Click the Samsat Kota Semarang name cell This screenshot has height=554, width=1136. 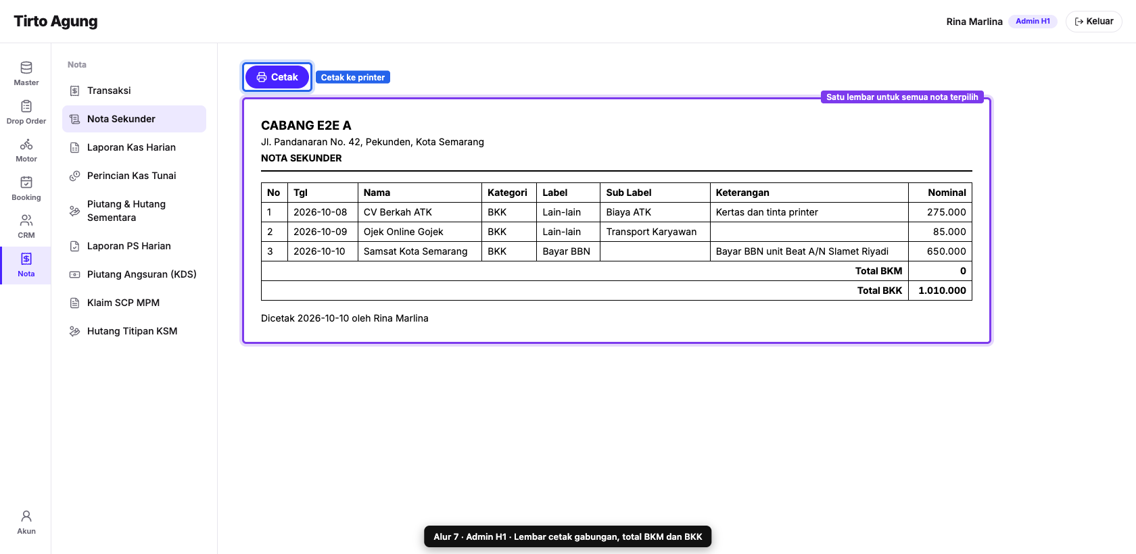coord(419,251)
